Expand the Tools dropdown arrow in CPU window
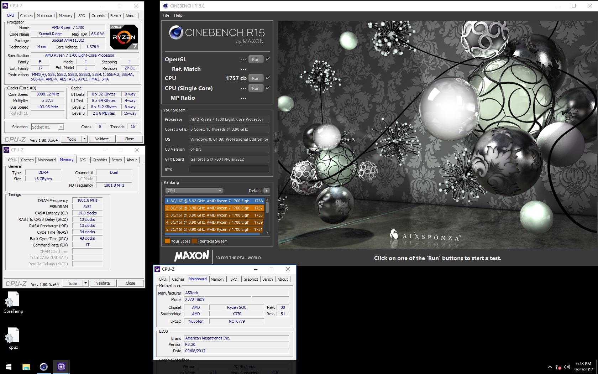The height and width of the screenshot is (374, 598). pos(84,139)
